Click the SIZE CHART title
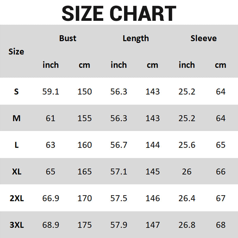The height and width of the screenshot is (238, 238). pyautogui.click(x=119, y=13)
